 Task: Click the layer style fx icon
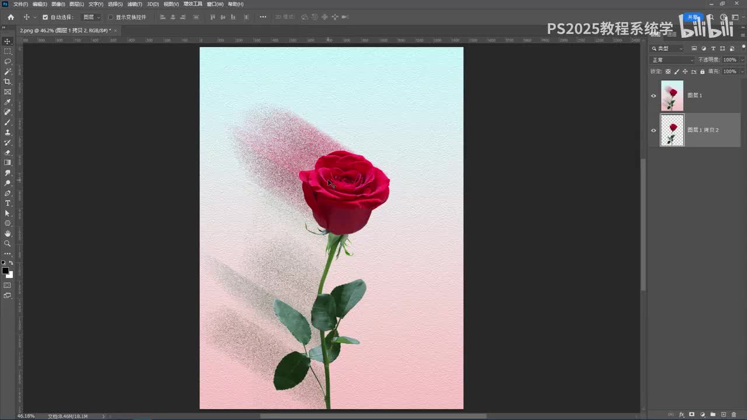(682, 415)
